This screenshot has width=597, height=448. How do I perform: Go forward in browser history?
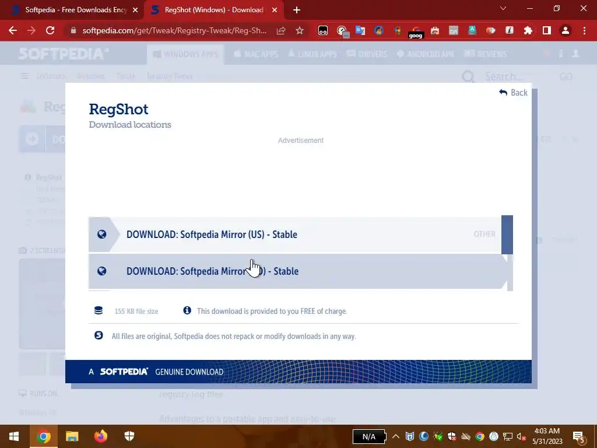[31, 30]
